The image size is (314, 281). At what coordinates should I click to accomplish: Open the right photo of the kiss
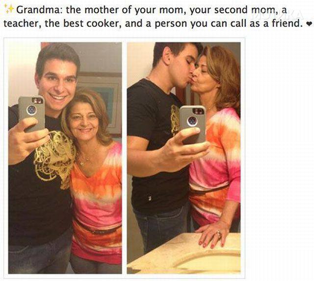[x=184, y=158]
